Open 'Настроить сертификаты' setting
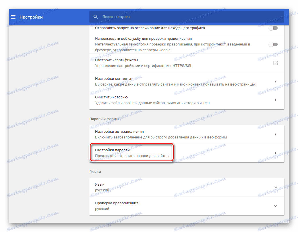 tap(187, 63)
